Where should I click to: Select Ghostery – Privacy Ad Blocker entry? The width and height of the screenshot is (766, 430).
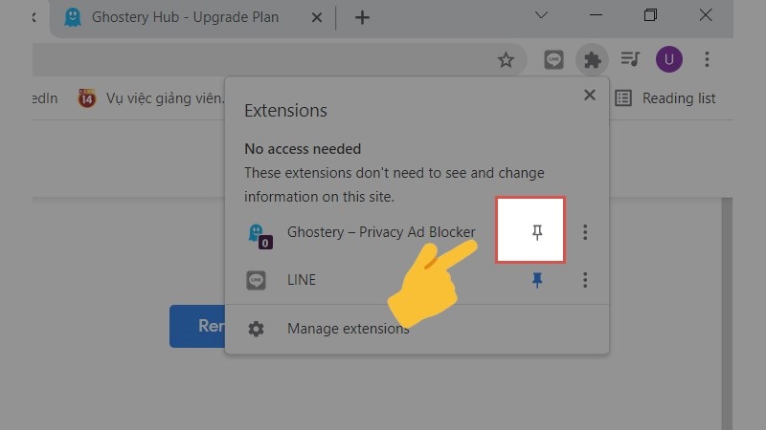point(381,232)
